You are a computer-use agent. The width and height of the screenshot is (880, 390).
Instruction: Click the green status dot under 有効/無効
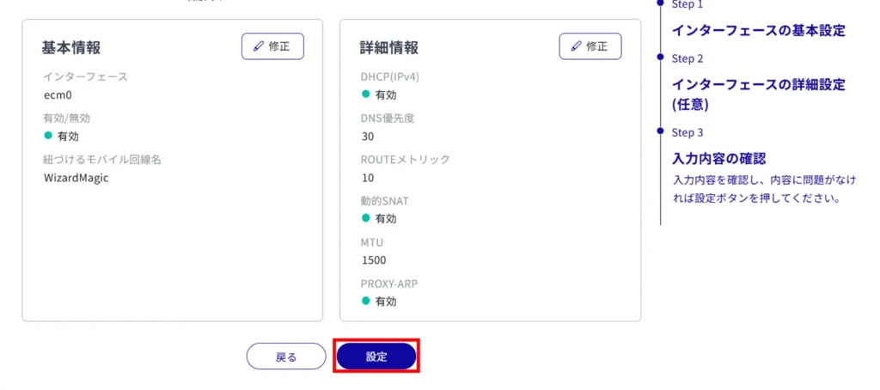coord(48,136)
